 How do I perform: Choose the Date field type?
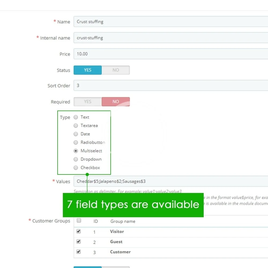76,134
